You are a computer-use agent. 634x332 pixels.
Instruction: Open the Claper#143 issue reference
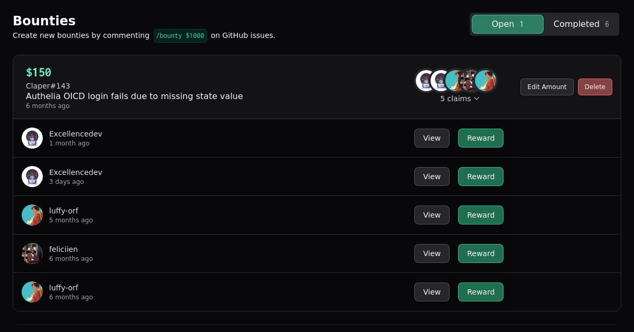tap(48, 86)
